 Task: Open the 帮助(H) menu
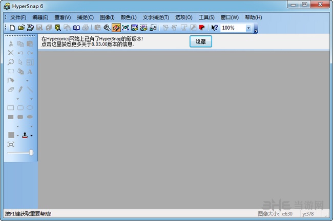click(x=254, y=17)
